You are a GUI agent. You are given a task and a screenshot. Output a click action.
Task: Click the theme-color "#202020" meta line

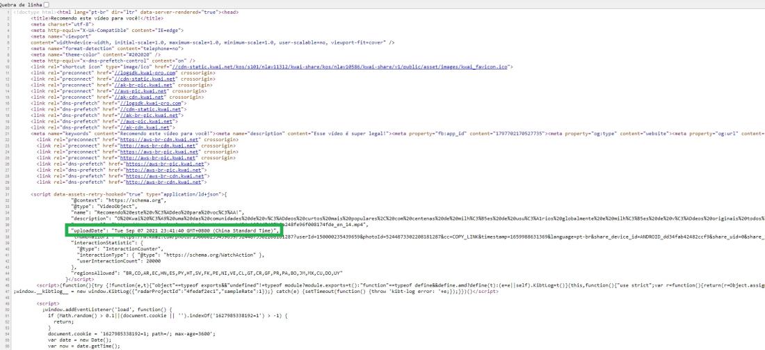pyautogui.click(x=96, y=55)
